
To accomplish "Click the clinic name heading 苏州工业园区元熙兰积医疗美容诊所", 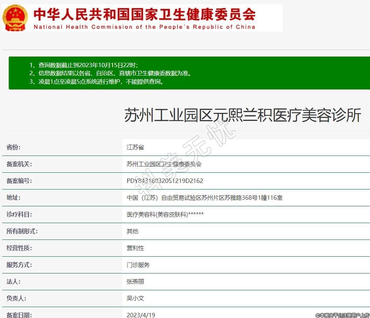I will coord(243,115).
